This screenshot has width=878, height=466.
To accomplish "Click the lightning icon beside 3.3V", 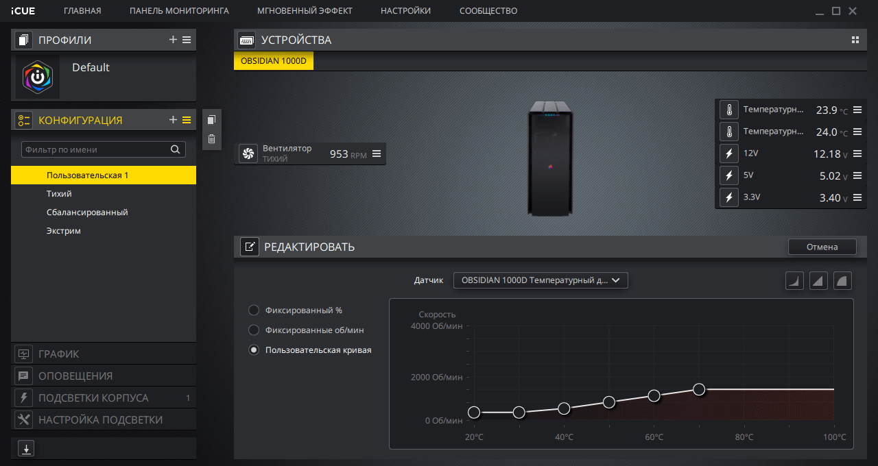I will tap(729, 197).
